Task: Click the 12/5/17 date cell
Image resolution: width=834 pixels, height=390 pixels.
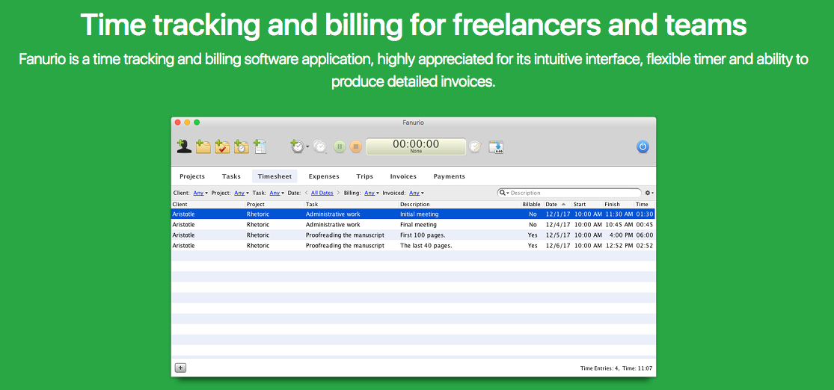Action: (x=558, y=235)
